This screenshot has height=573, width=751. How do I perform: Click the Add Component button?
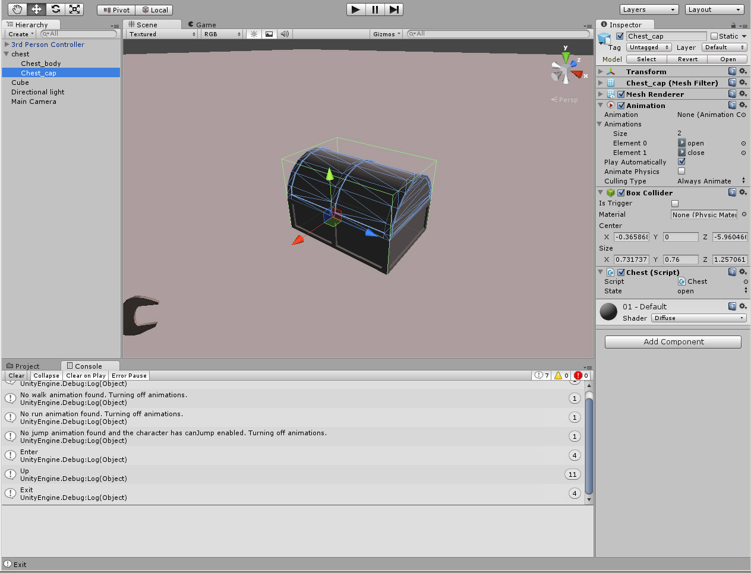(673, 342)
